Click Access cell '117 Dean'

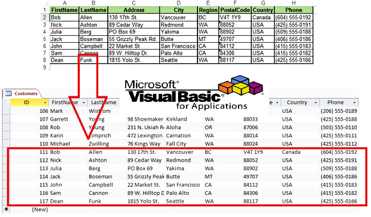[51, 202]
